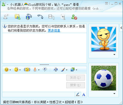Close the chat window
The width and height of the screenshot is (123, 105).
pyautogui.click(x=120, y=4)
